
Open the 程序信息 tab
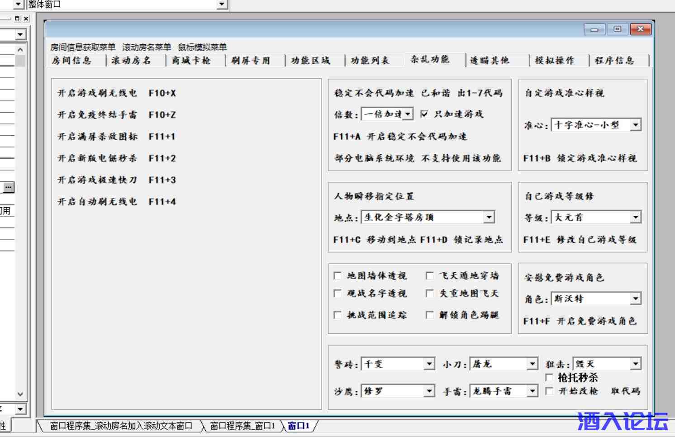tap(614, 61)
